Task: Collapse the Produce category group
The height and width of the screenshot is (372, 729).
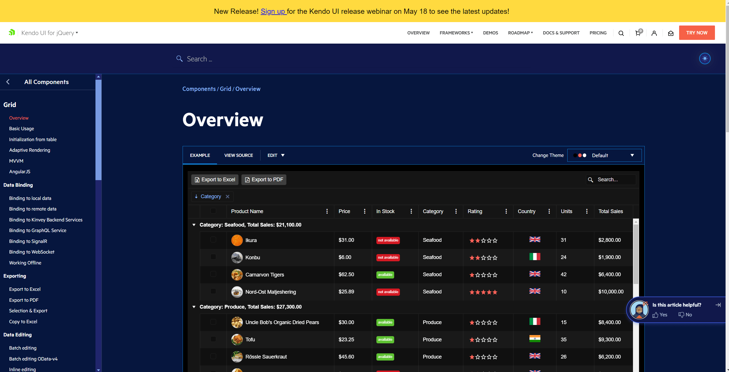Action: click(x=194, y=307)
